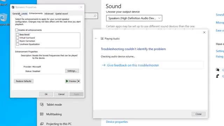Switch to the General tab
The width and height of the screenshot is (224, 126).
(16, 14)
